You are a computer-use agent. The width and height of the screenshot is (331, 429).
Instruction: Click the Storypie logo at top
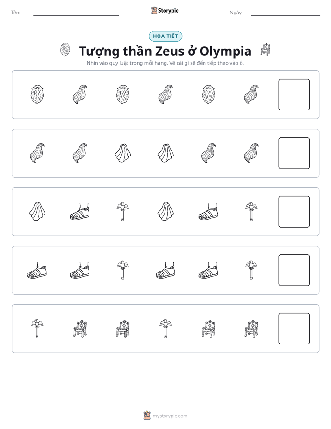(165, 10)
